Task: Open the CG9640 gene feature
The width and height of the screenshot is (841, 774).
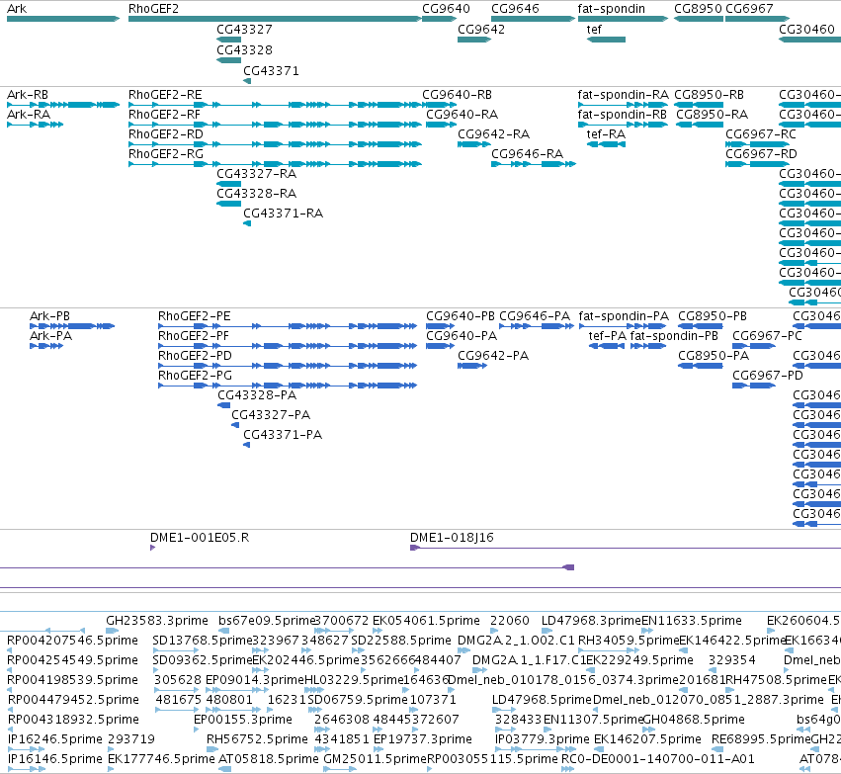Action: (x=439, y=19)
